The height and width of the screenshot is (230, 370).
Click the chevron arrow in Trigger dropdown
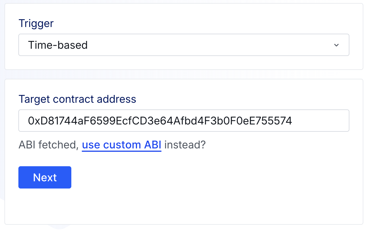(336, 45)
